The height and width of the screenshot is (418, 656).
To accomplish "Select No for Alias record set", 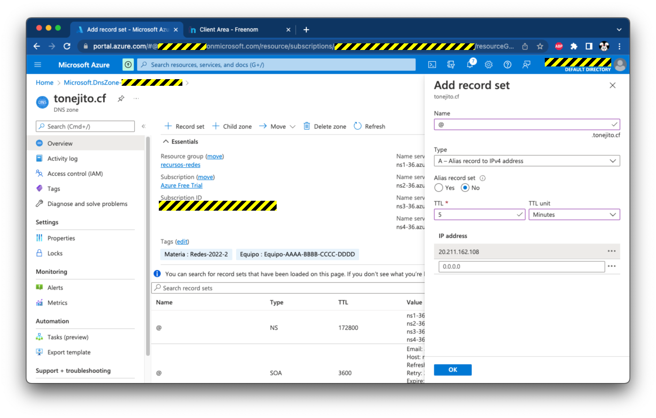I will (466, 188).
